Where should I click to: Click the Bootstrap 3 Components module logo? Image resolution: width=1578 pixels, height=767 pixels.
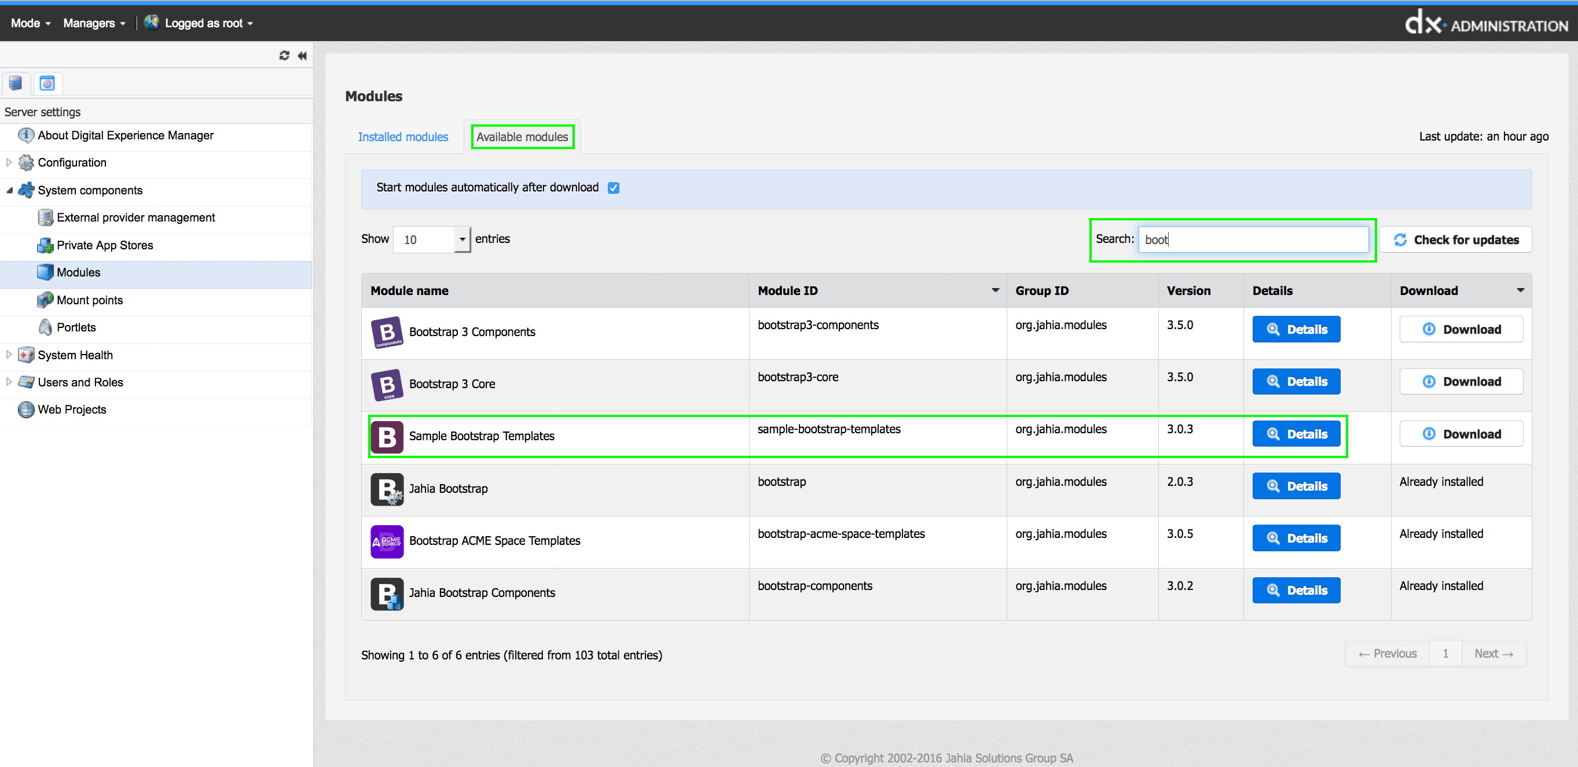(387, 333)
